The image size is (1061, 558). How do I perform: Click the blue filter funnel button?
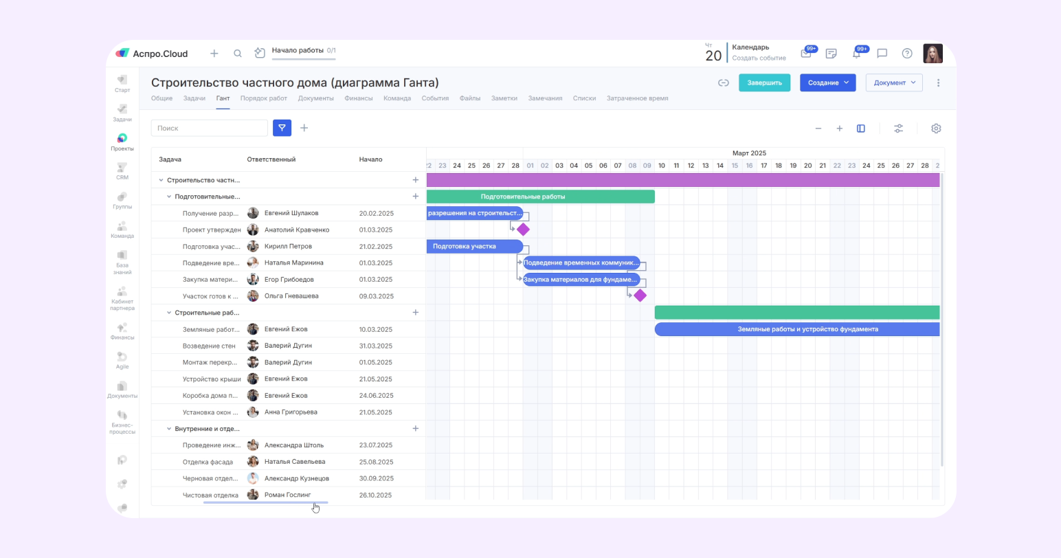point(282,128)
